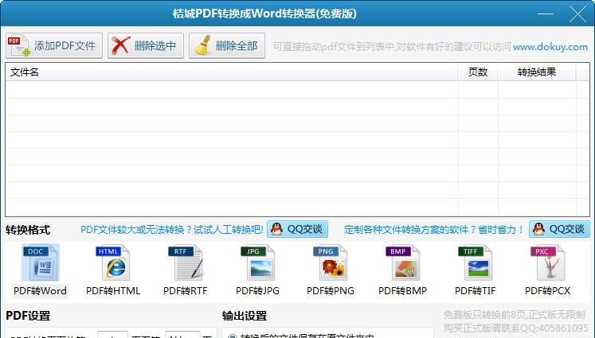This screenshot has height=338, width=595.
Task: Select the PDF转PNG format icon
Action: (x=331, y=270)
